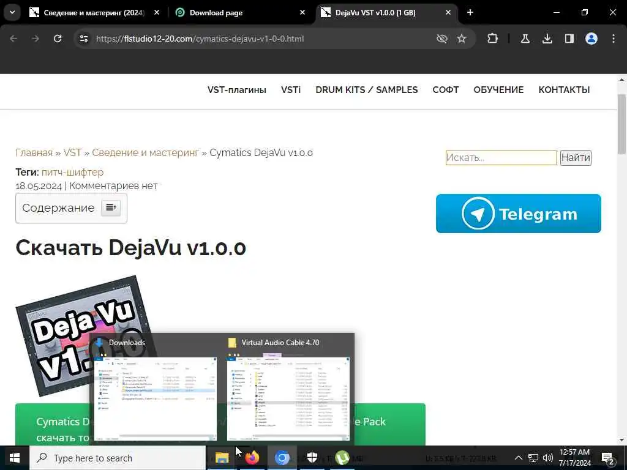This screenshot has width=627, height=470.
Task: Open File Explorer from the taskbar
Action: coord(222,458)
